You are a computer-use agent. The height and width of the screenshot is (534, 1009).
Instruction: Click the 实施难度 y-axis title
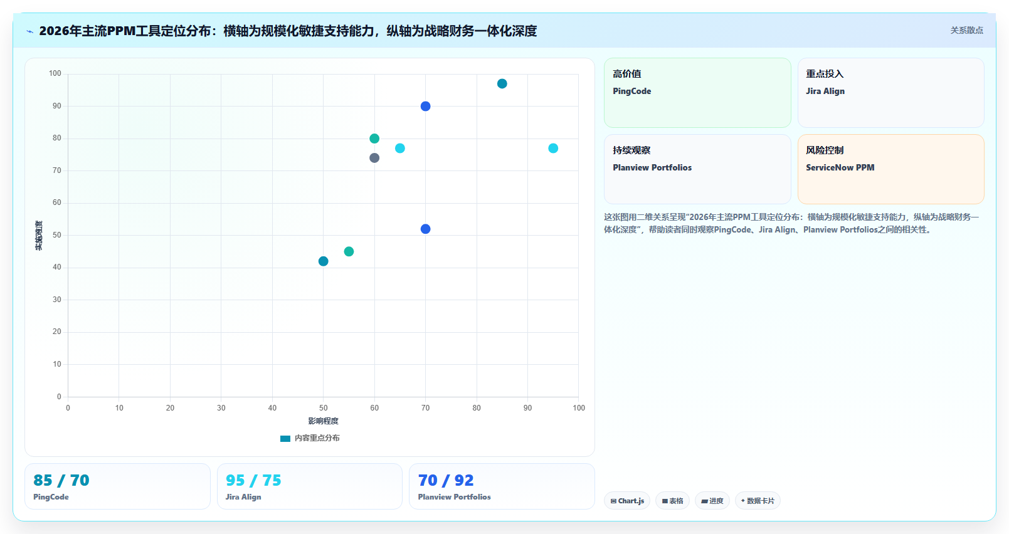tap(39, 236)
